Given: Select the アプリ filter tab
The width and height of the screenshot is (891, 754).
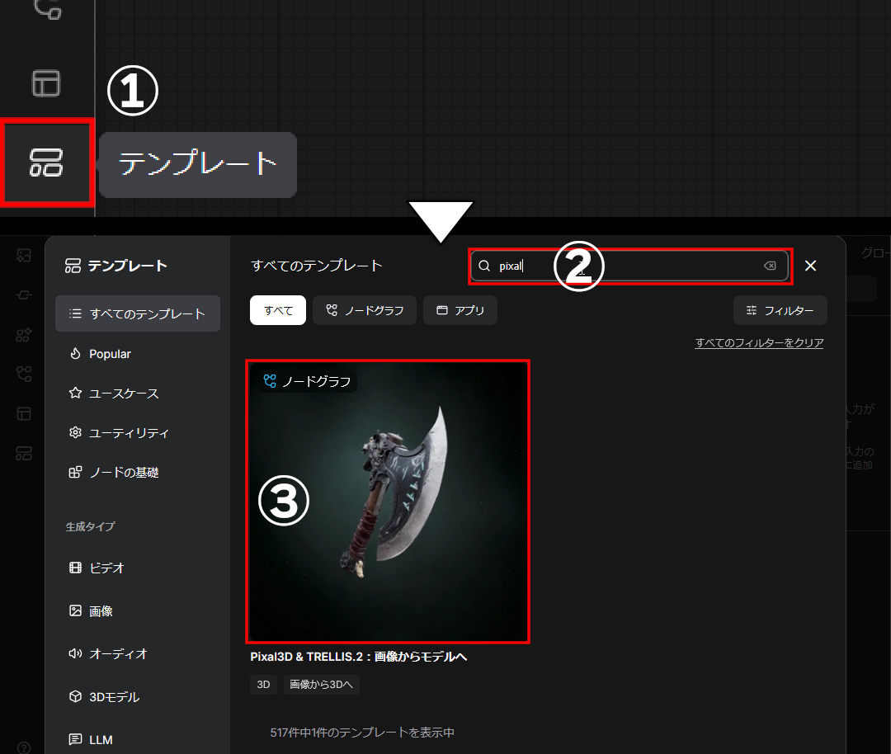Looking at the screenshot, I should pos(460,310).
